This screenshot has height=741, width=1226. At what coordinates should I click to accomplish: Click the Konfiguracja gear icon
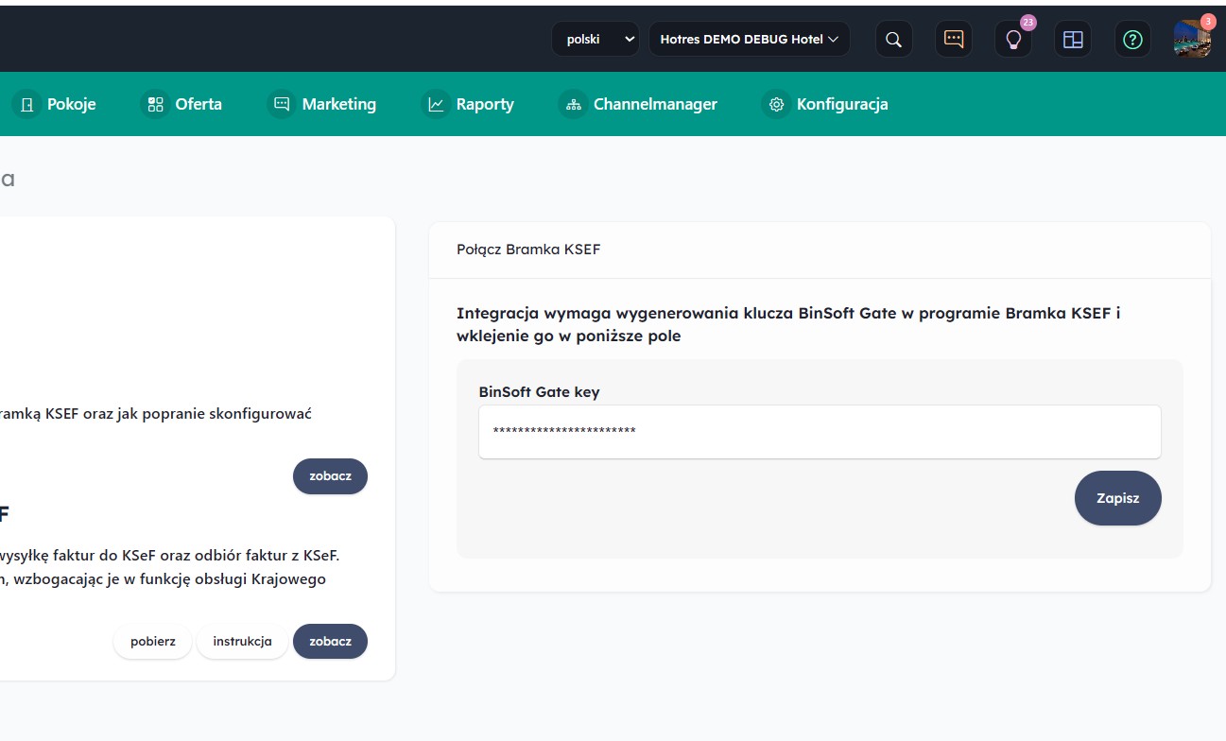point(776,104)
